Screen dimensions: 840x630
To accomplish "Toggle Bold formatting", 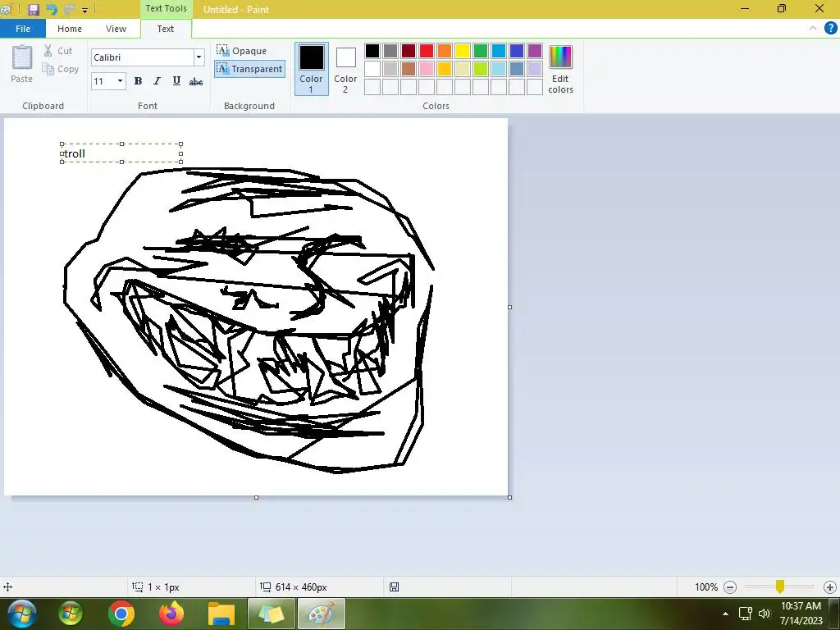I will [138, 81].
